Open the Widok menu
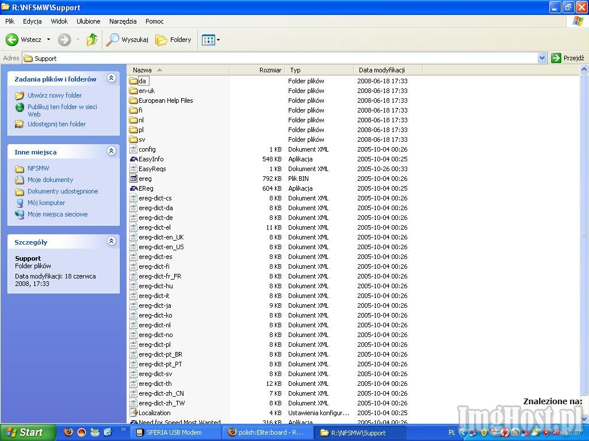The height and width of the screenshot is (441, 589). click(59, 21)
